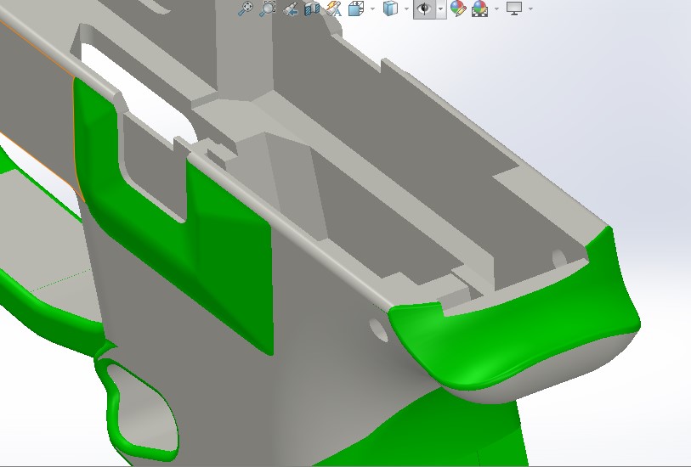Expand the View Orientation dropdown arrow
The width and height of the screenshot is (691, 467).
372,8
